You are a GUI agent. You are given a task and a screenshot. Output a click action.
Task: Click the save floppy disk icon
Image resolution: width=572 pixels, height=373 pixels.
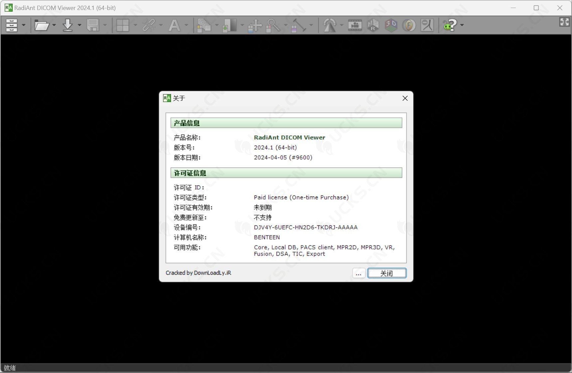pos(93,25)
